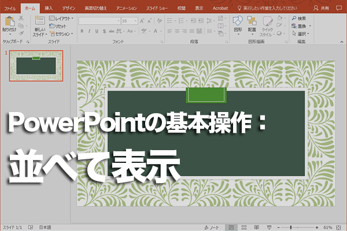Click the Reset (リセット) button
This screenshot has height=231, width=347.
coord(58,26)
